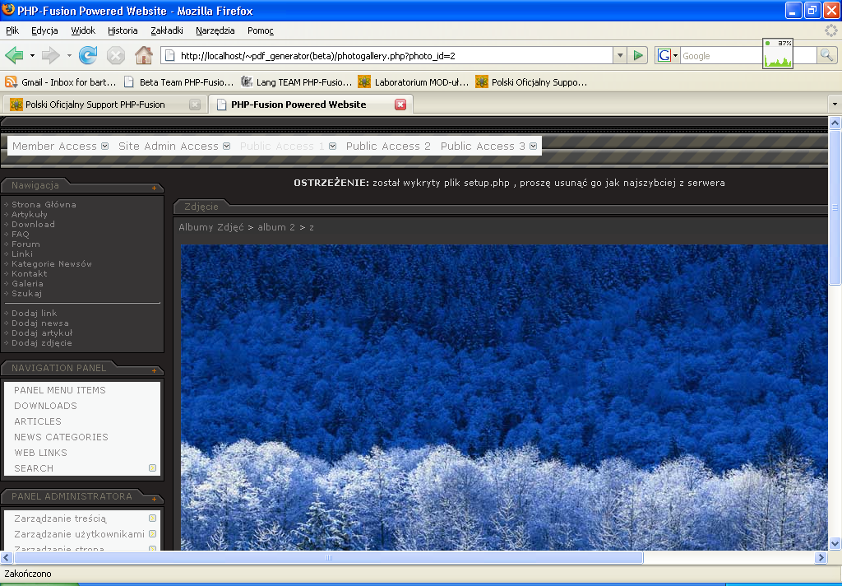Open the Historia menu
The height and width of the screenshot is (586, 842).
[x=123, y=30]
